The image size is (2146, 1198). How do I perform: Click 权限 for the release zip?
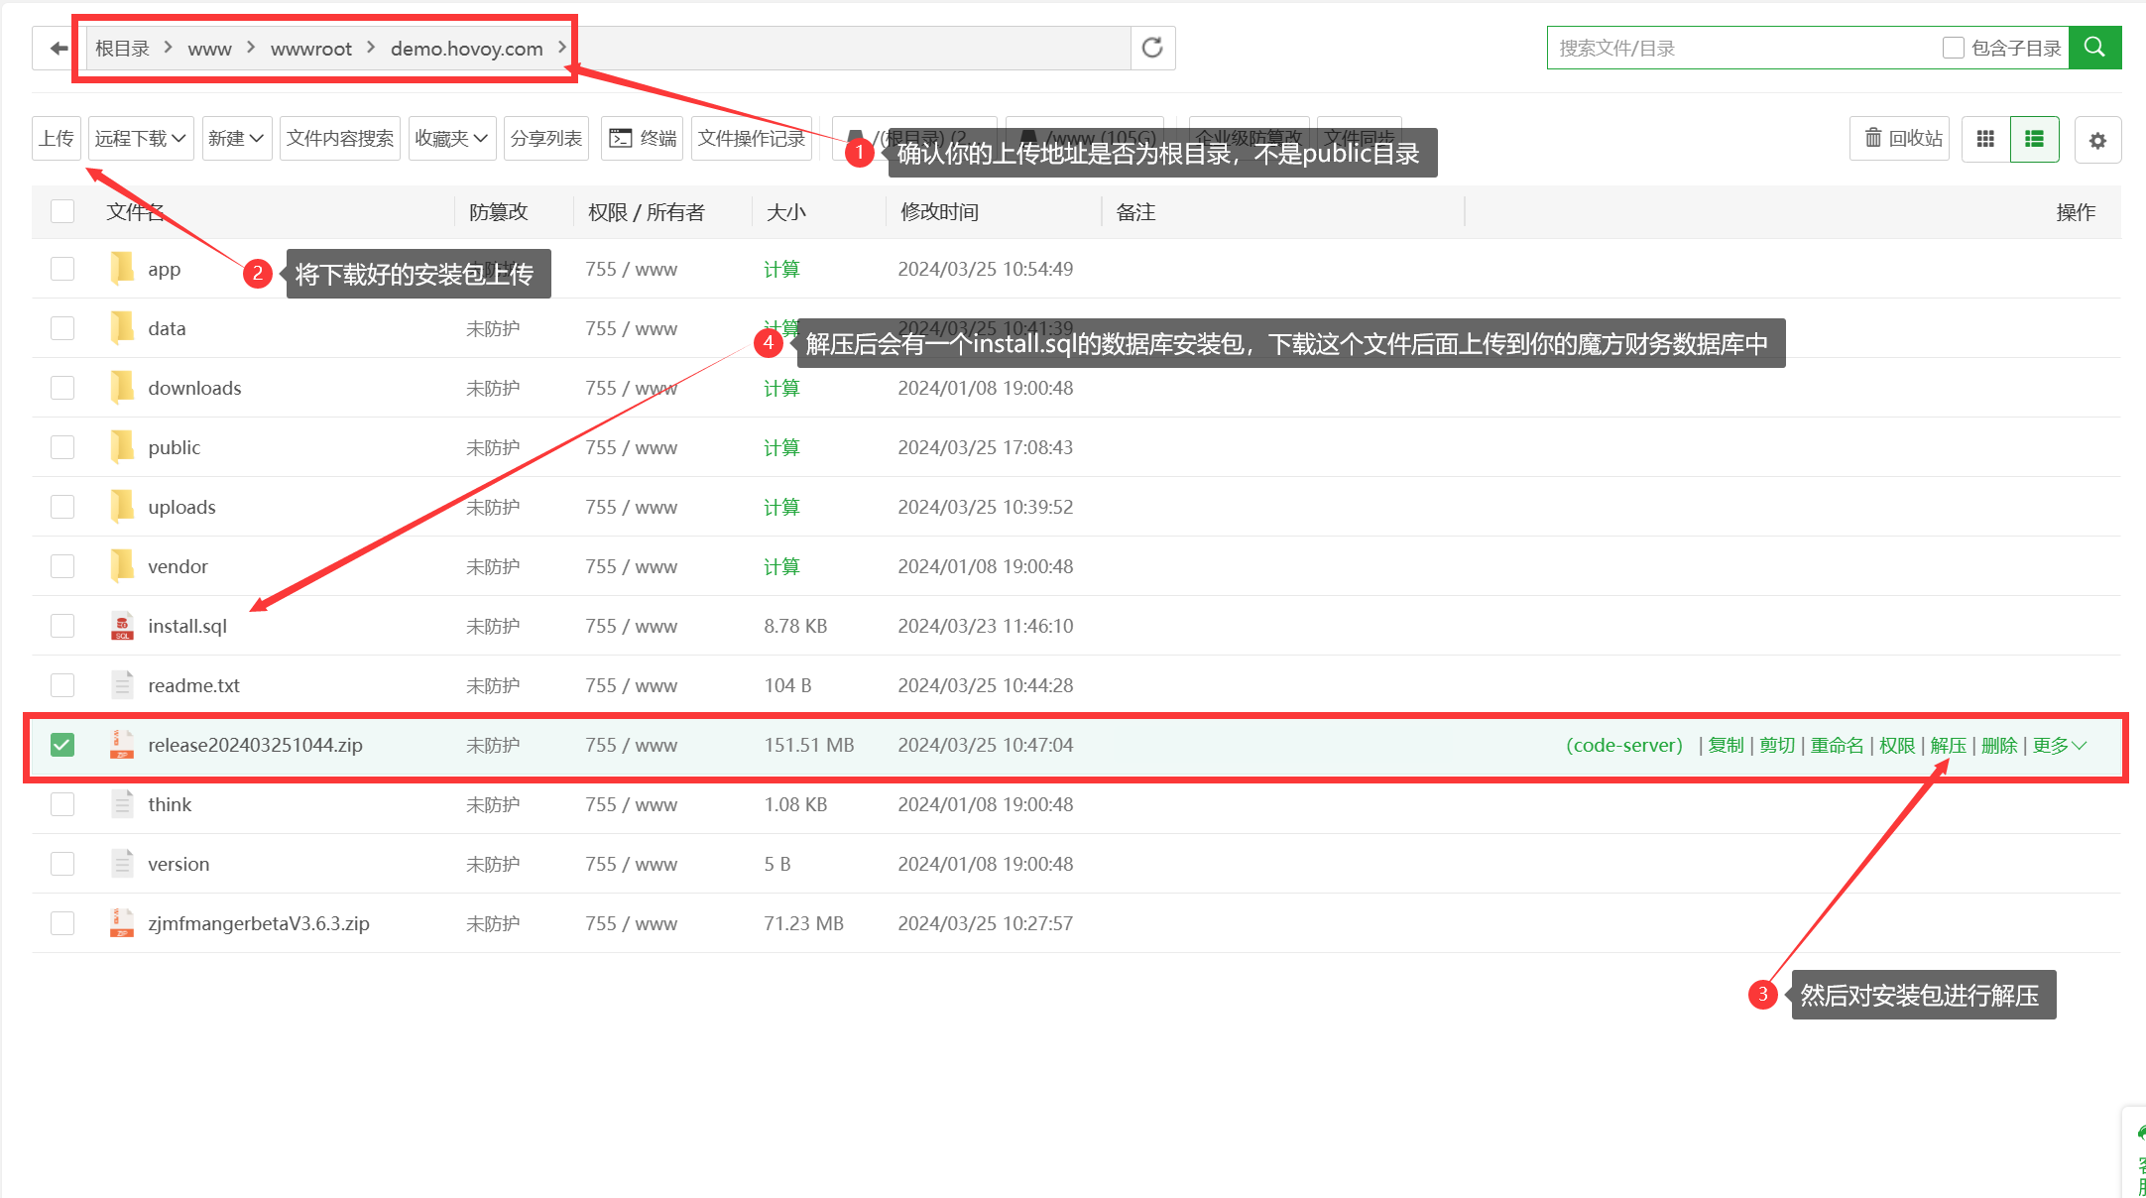(1897, 745)
